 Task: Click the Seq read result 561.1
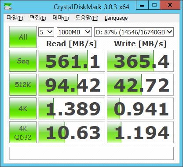click(x=72, y=61)
